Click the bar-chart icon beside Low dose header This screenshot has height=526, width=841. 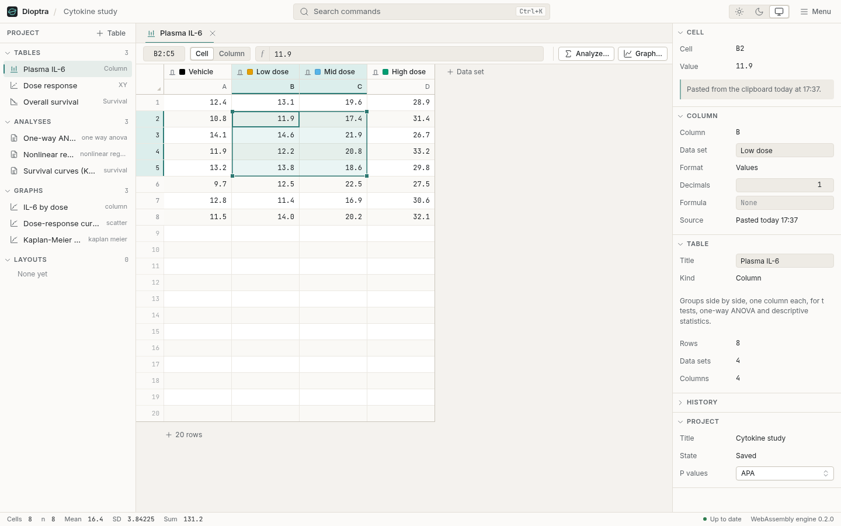point(240,72)
